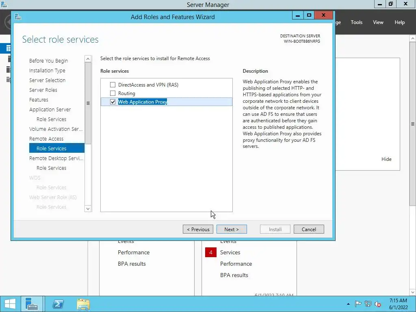Select the Remote Access step
The image size is (416, 312).
point(46,139)
